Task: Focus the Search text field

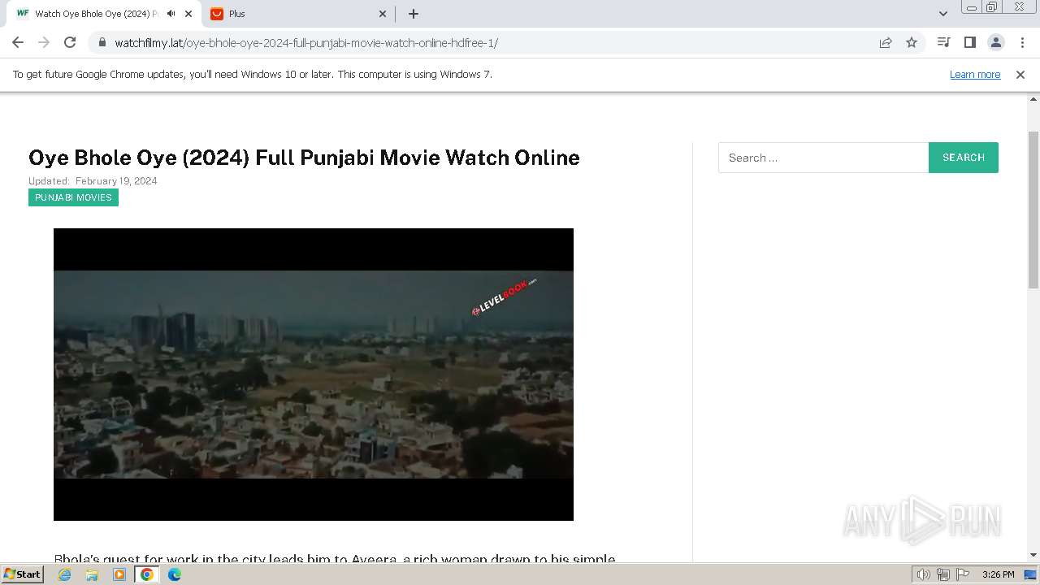Action: tap(823, 158)
